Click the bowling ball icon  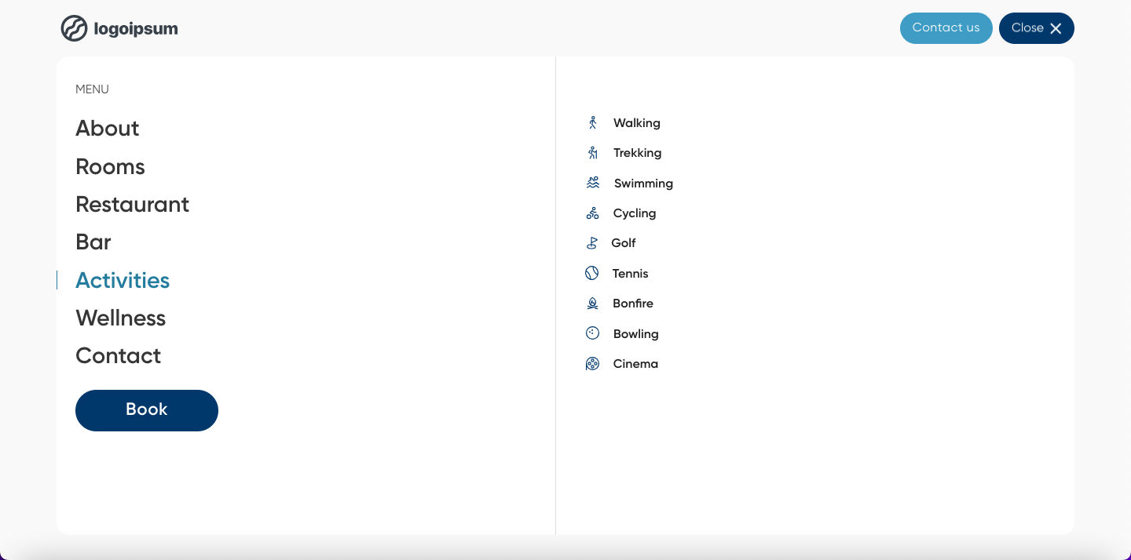point(593,333)
